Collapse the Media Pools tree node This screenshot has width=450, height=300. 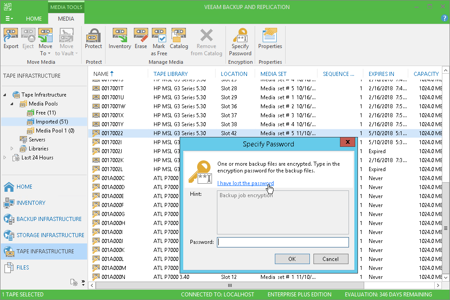(12, 104)
